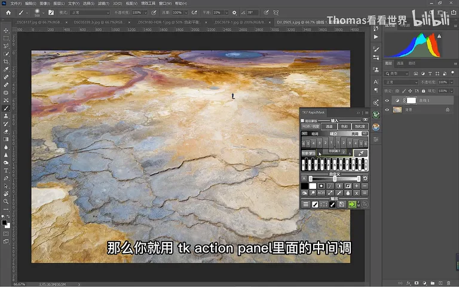Open the Home screen icon

click(8, 13)
